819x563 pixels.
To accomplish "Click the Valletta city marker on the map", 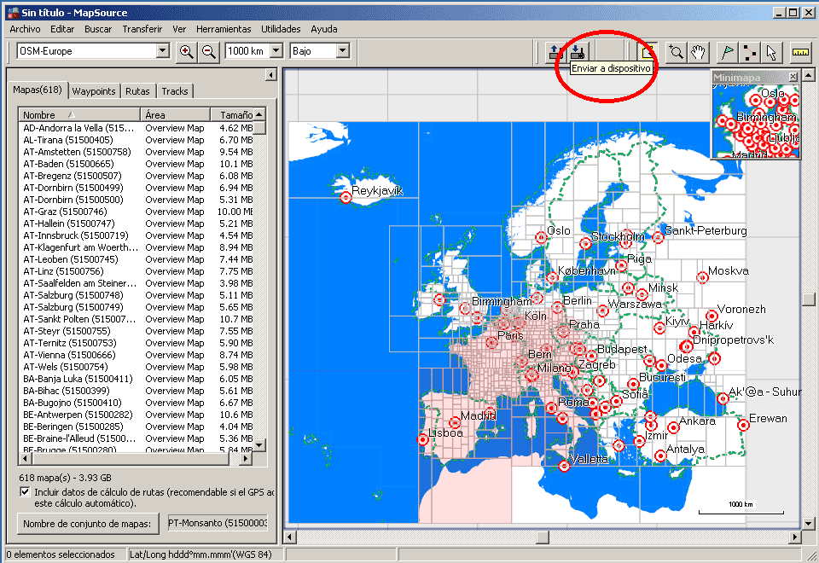I will [x=564, y=466].
